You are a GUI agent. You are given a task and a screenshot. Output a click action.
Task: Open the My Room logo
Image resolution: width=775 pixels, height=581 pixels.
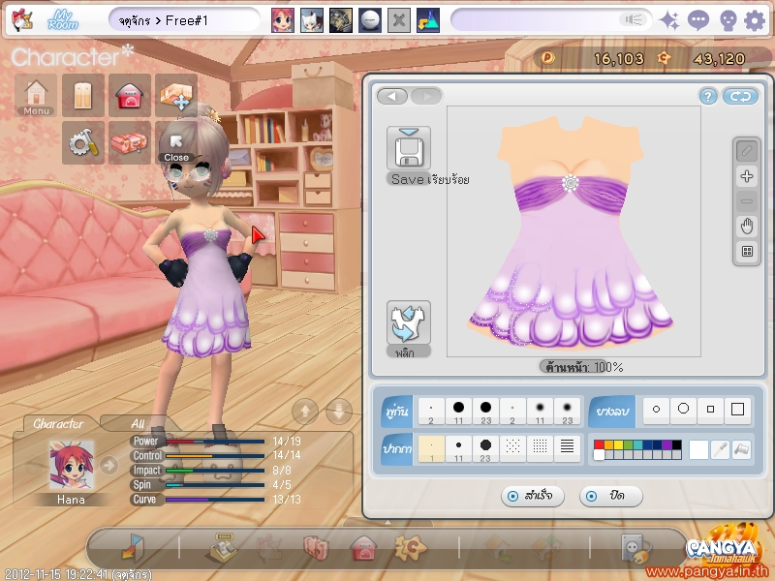pyautogui.click(x=63, y=20)
